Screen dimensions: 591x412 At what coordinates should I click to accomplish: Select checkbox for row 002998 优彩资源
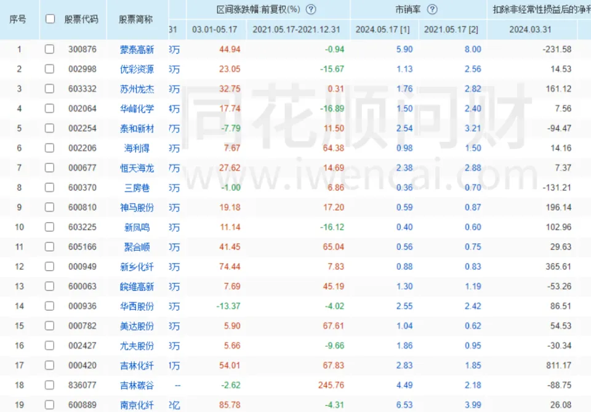click(50, 69)
